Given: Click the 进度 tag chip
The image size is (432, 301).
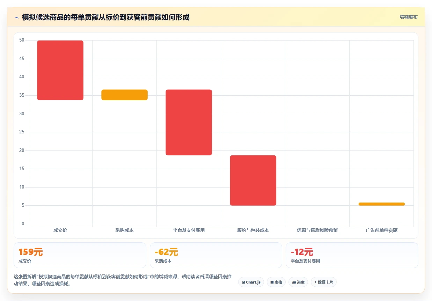Looking at the screenshot, I should tap(298, 282).
